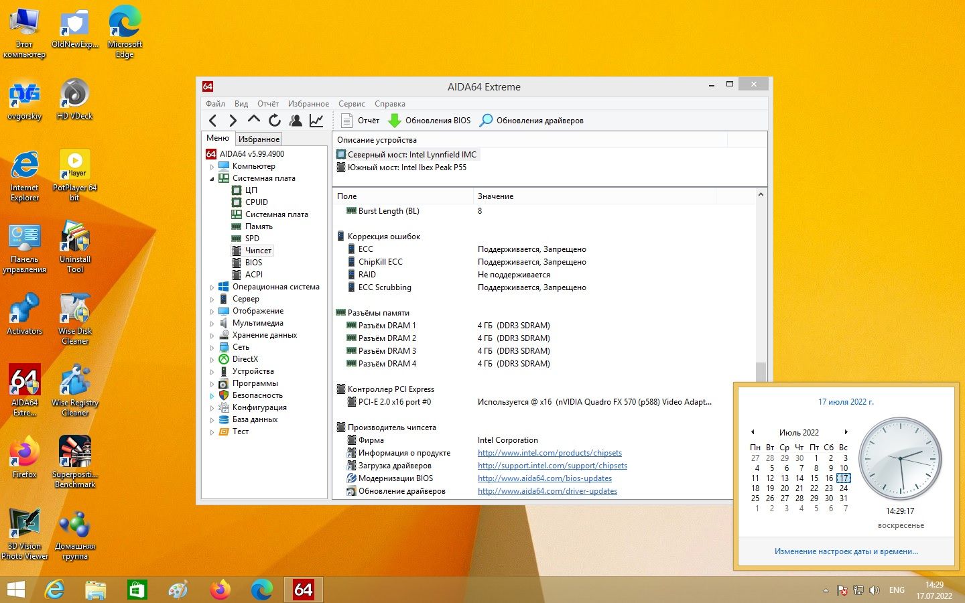Open the aida64.com/driver-updates link
The width and height of the screenshot is (965, 603).
point(548,491)
